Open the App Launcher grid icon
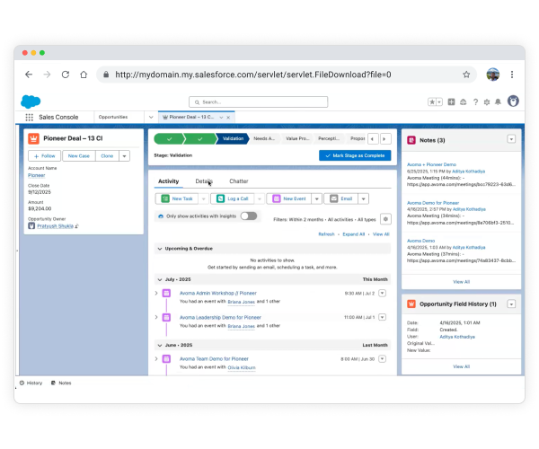Image resolution: width=539 pixels, height=449 pixels. tap(30, 117)
